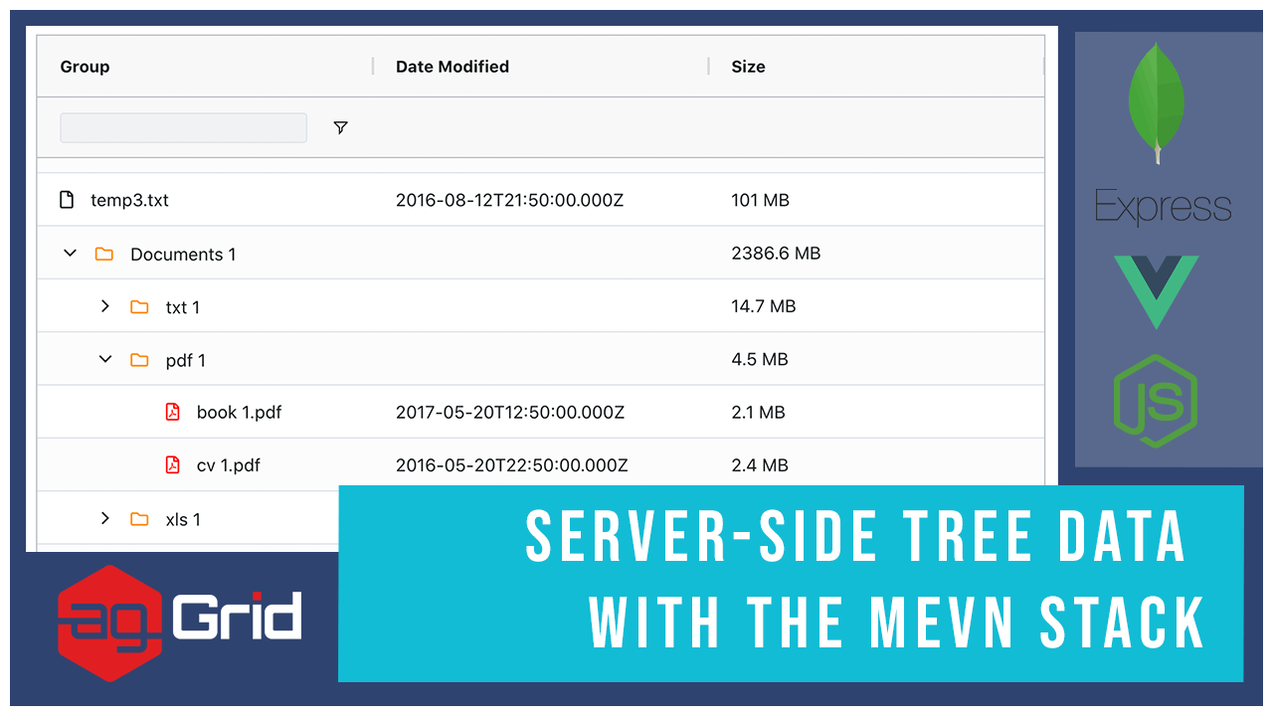Expand the xls 1 folder
This screenshot has width=1273, height=716.
(x=105, y=518)
